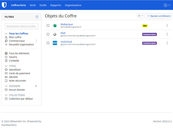Screen dimensions: 173x129
Task: Collapse the TYPES section
Action: click(x=6, y=66)
